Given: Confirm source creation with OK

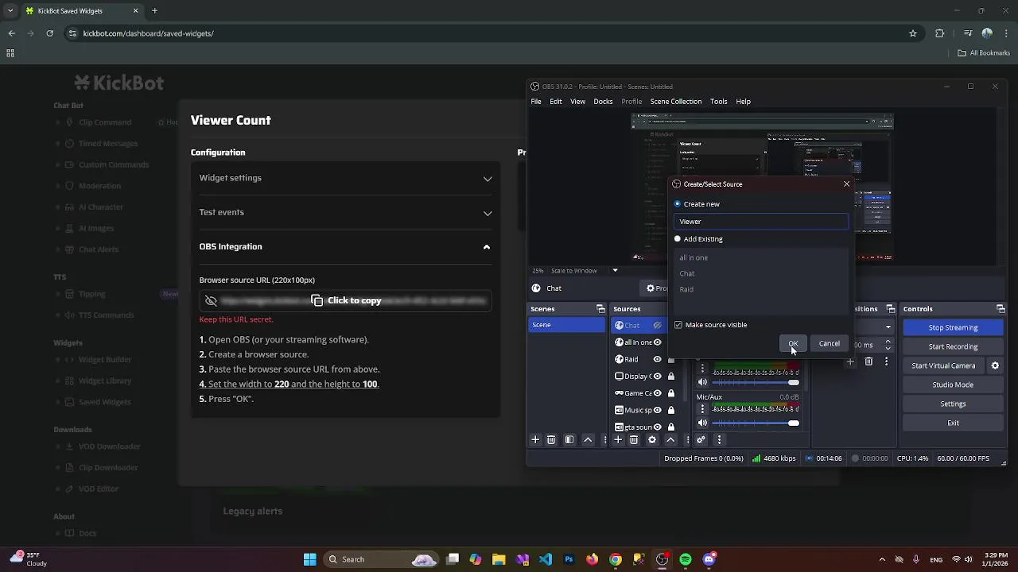Looking at the screenshot, I should click(793, 343).
